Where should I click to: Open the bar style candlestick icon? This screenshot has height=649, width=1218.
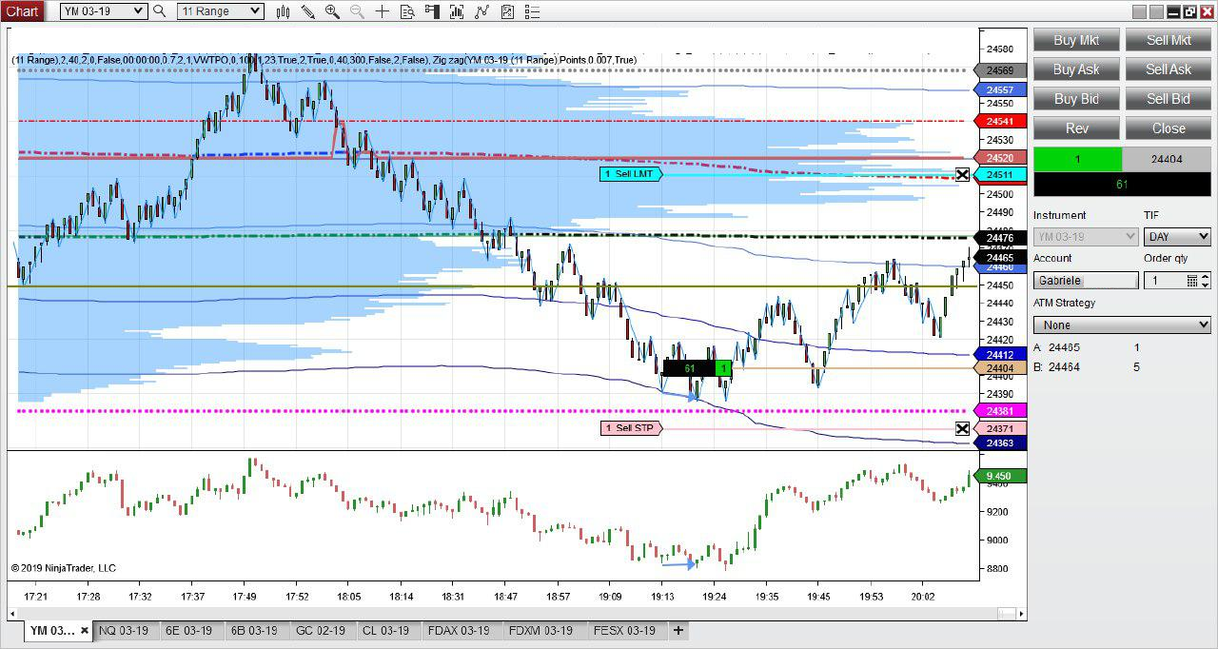pos(283,11)
